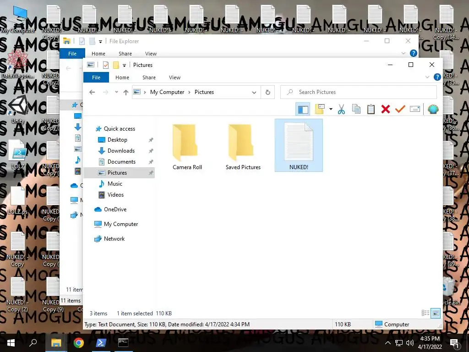Open Command Prompt window from taskbar
Viewport: 469px width, 352px height.
(123, 343)
